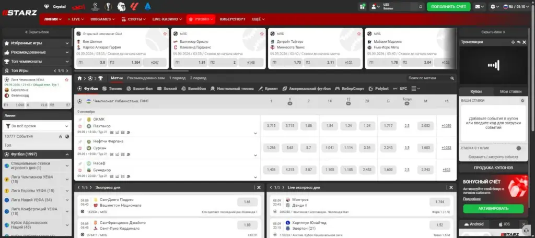Open the ЛИНИЯ menu
The height and width of the screenshot is (238, 535).
(x=53, y=19)
